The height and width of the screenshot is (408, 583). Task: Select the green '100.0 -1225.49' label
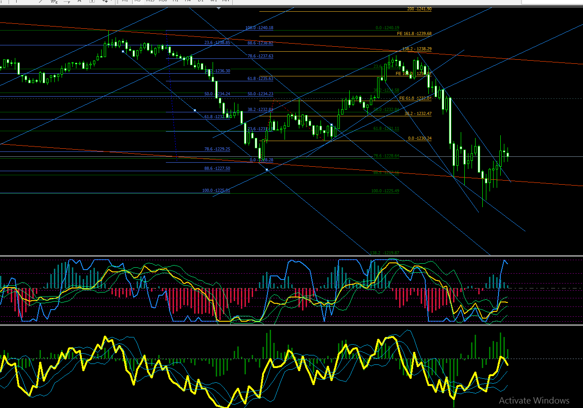[385, 191]
